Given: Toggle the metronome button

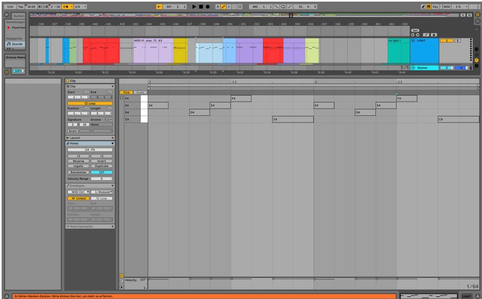Looking at the screenshot, I should pyautogui.click(x=66, y=7).
